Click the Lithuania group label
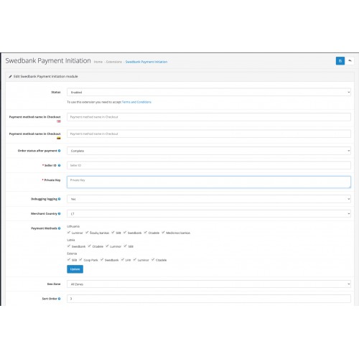Image resolution: width=359 pixels, height=359 pixels. pos(73,226)
